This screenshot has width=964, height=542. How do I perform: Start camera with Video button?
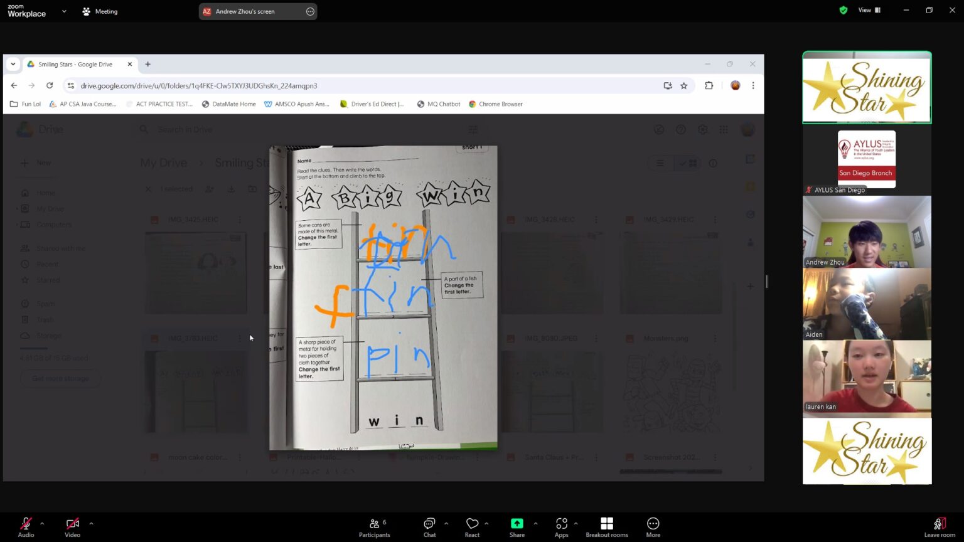pyautogui.click(x=72, y=527)
